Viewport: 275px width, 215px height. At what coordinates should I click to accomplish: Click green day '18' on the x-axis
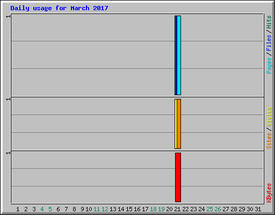click(153, 209)
